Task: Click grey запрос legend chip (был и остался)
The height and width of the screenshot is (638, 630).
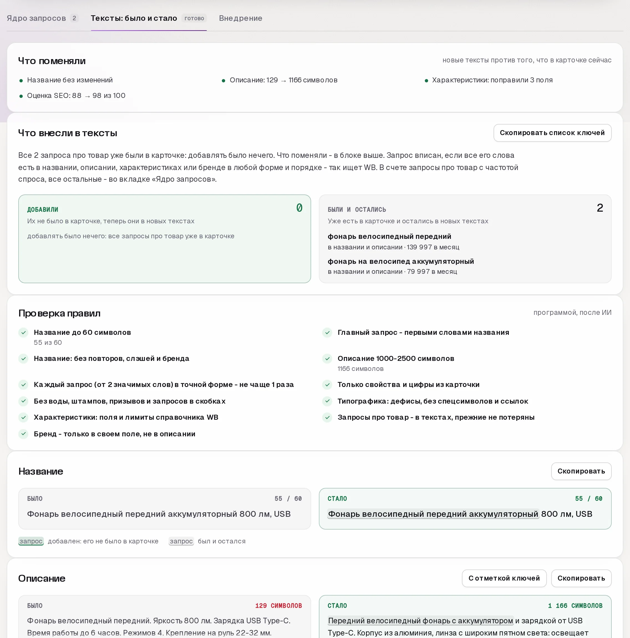Action: (181, 541)
